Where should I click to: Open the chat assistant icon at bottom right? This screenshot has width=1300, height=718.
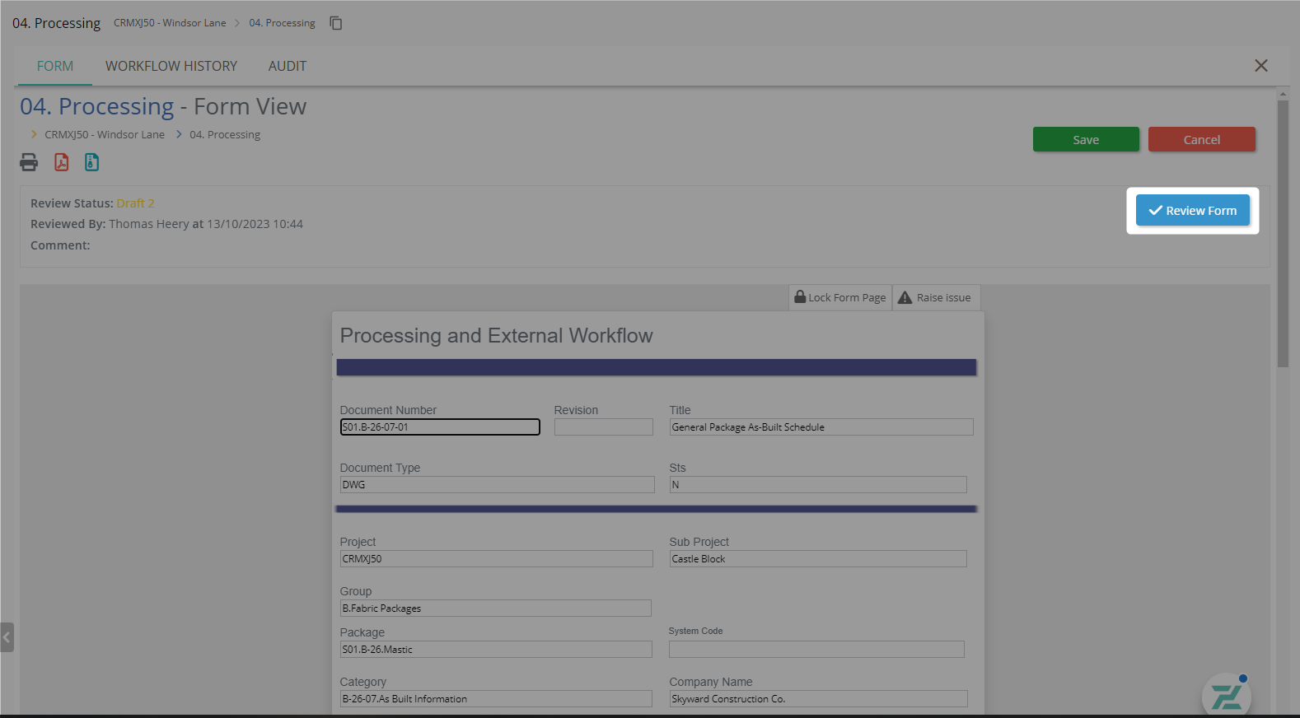(x=1227, y=696)
